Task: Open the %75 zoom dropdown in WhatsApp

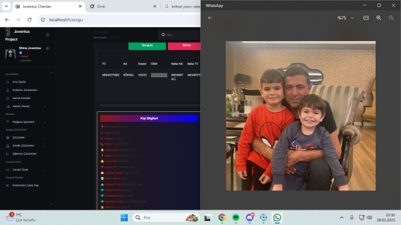Action: click(345, 18)
